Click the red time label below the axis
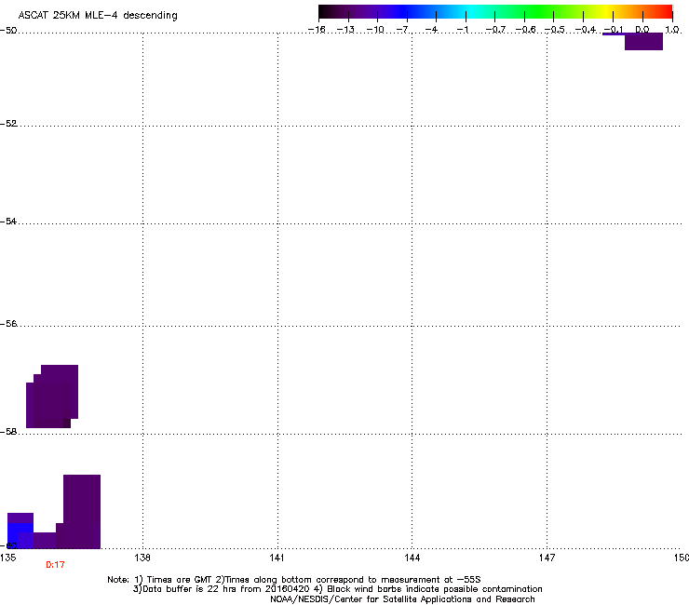The image size is (689, 605). 55,565
